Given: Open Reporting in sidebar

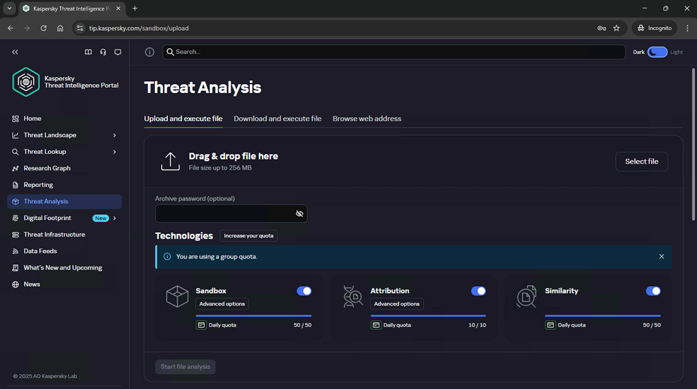Looking at the screenshot, I should (x=64, y=185).
